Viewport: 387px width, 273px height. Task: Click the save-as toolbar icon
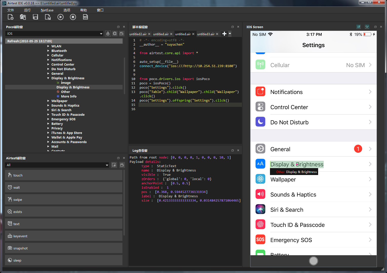[x=48, y=17]
